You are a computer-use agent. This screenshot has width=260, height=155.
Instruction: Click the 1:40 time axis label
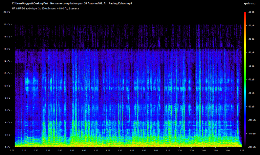click(x=132, y=151)
